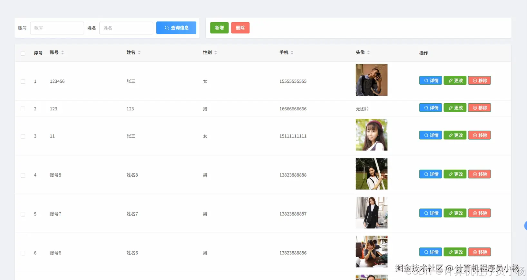Toggle the select-all checkbox in table header

coord(23,53)
